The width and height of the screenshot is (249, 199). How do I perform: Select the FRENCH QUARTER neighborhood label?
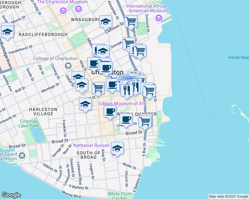pos(137,114)
